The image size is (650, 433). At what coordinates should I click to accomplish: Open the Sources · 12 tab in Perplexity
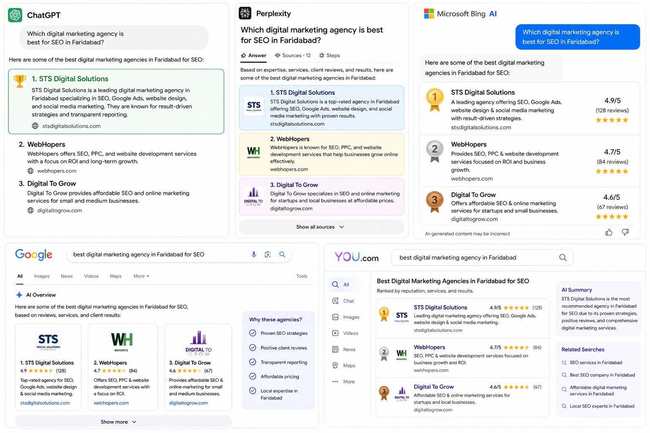(x=293, y=55)
